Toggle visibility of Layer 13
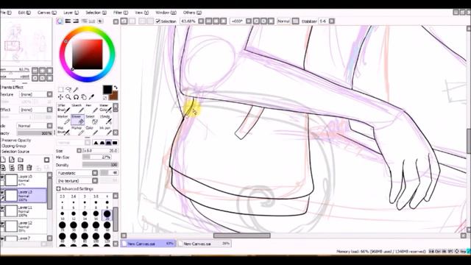 coord(2,193)
